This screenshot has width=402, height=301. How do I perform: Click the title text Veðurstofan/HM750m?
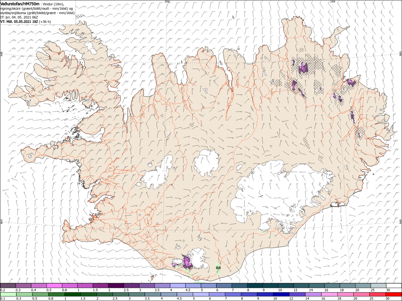coord(20,3)
